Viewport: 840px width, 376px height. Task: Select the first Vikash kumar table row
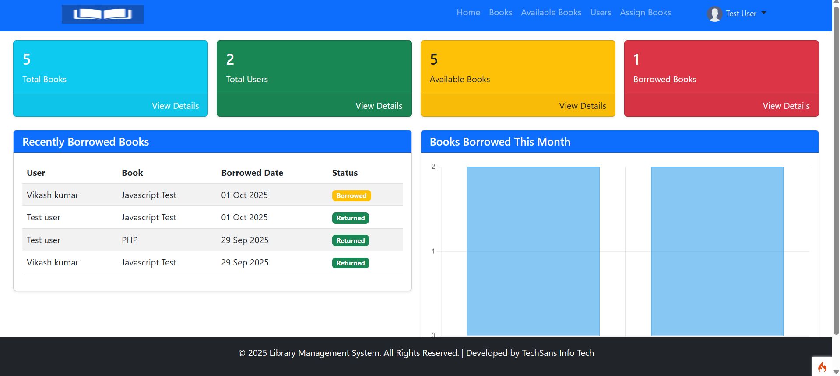(x=212, y=195)
